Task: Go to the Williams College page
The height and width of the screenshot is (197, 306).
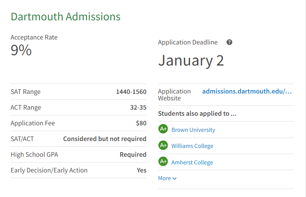Action: (192, 146)
